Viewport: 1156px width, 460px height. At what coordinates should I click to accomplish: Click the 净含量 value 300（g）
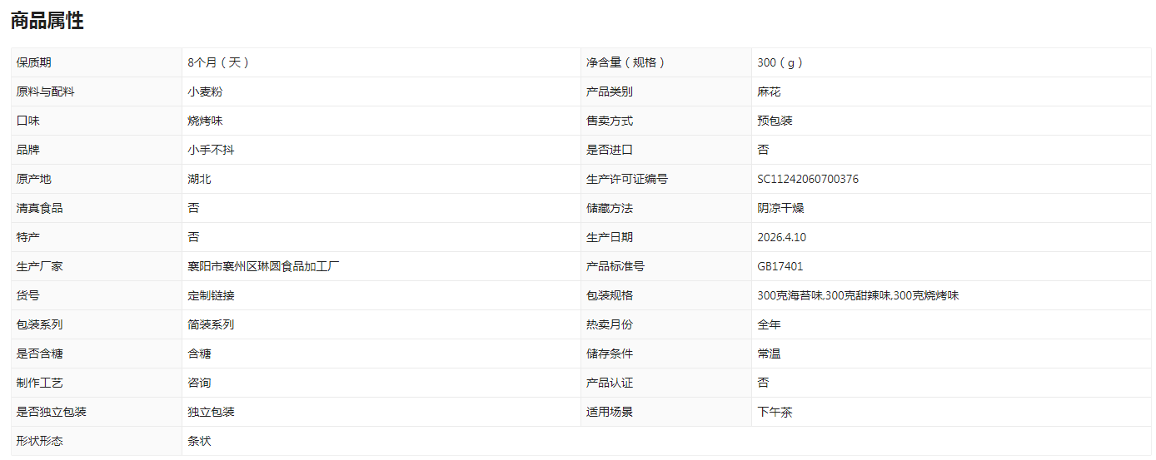coord(781,62)
